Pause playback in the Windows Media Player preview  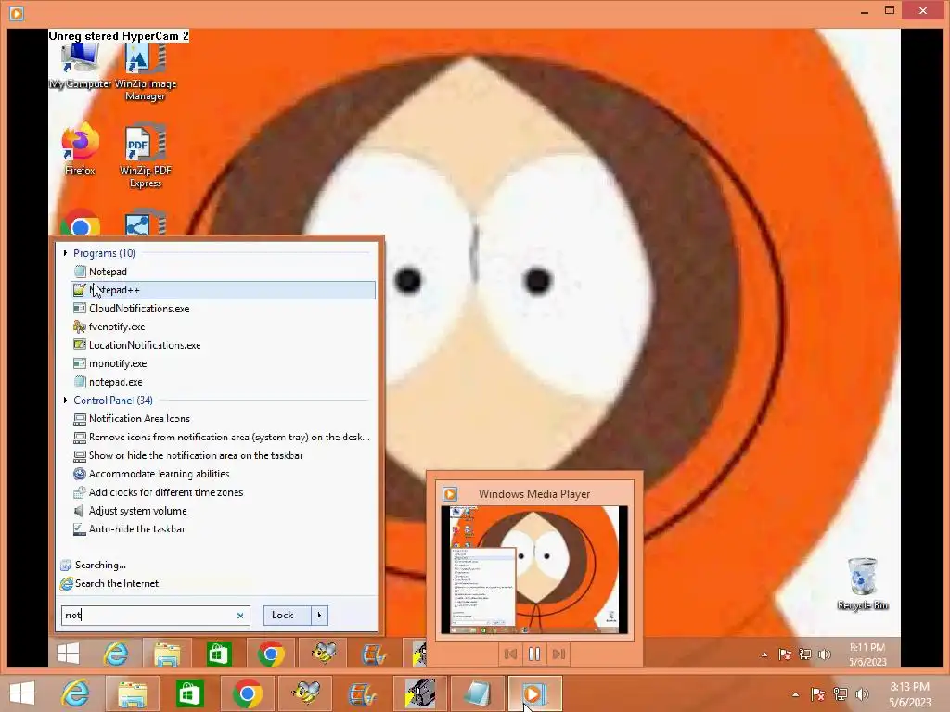tap(533, 654)
